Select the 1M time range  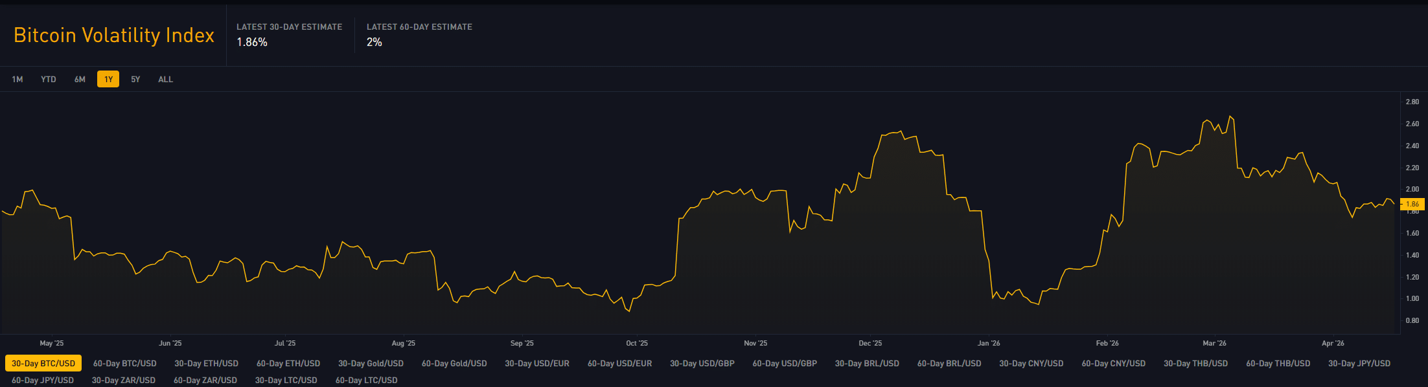tap(17, 80)
